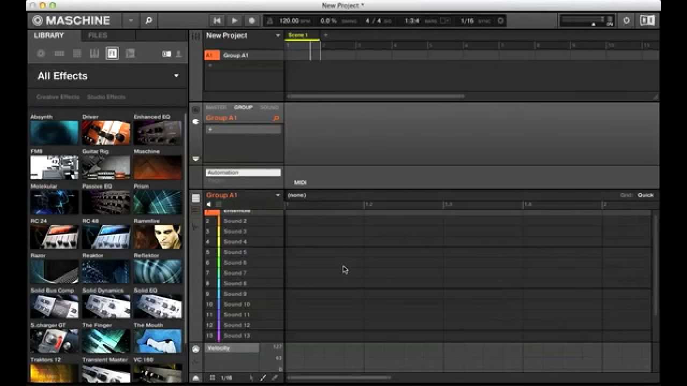
Task: Toggle the user content icon
Action: (179, 54)
